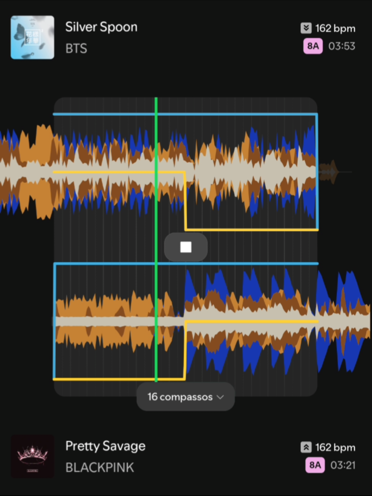The width and height of the screenshot is (372, 496).
Task: Click the Pretty Savage song title
Action: point(105,446)
